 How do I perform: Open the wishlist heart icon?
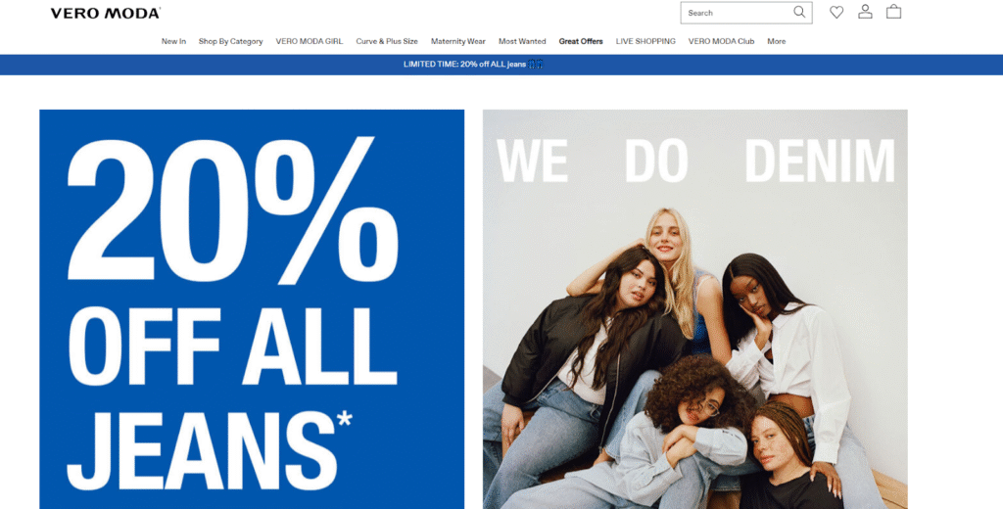pos(836,12)
